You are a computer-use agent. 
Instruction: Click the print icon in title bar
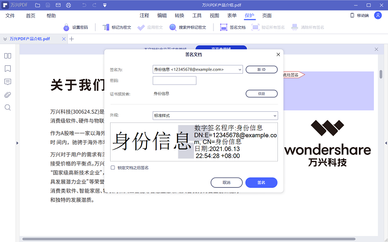pos(68,5)
